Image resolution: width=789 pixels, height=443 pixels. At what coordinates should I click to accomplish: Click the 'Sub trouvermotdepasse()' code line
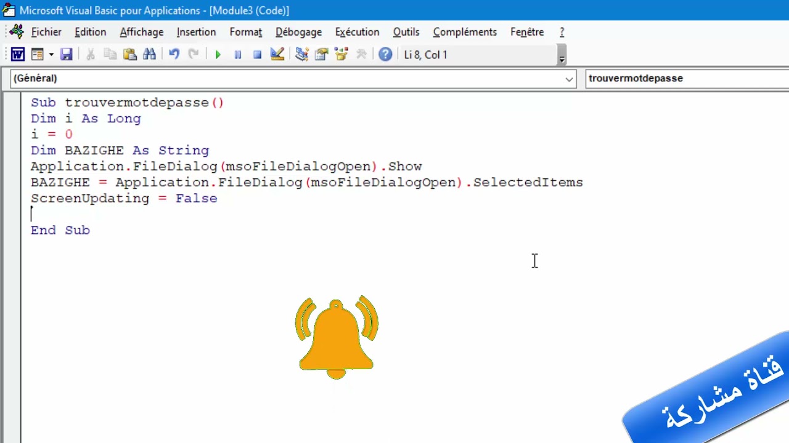[128, 103]
